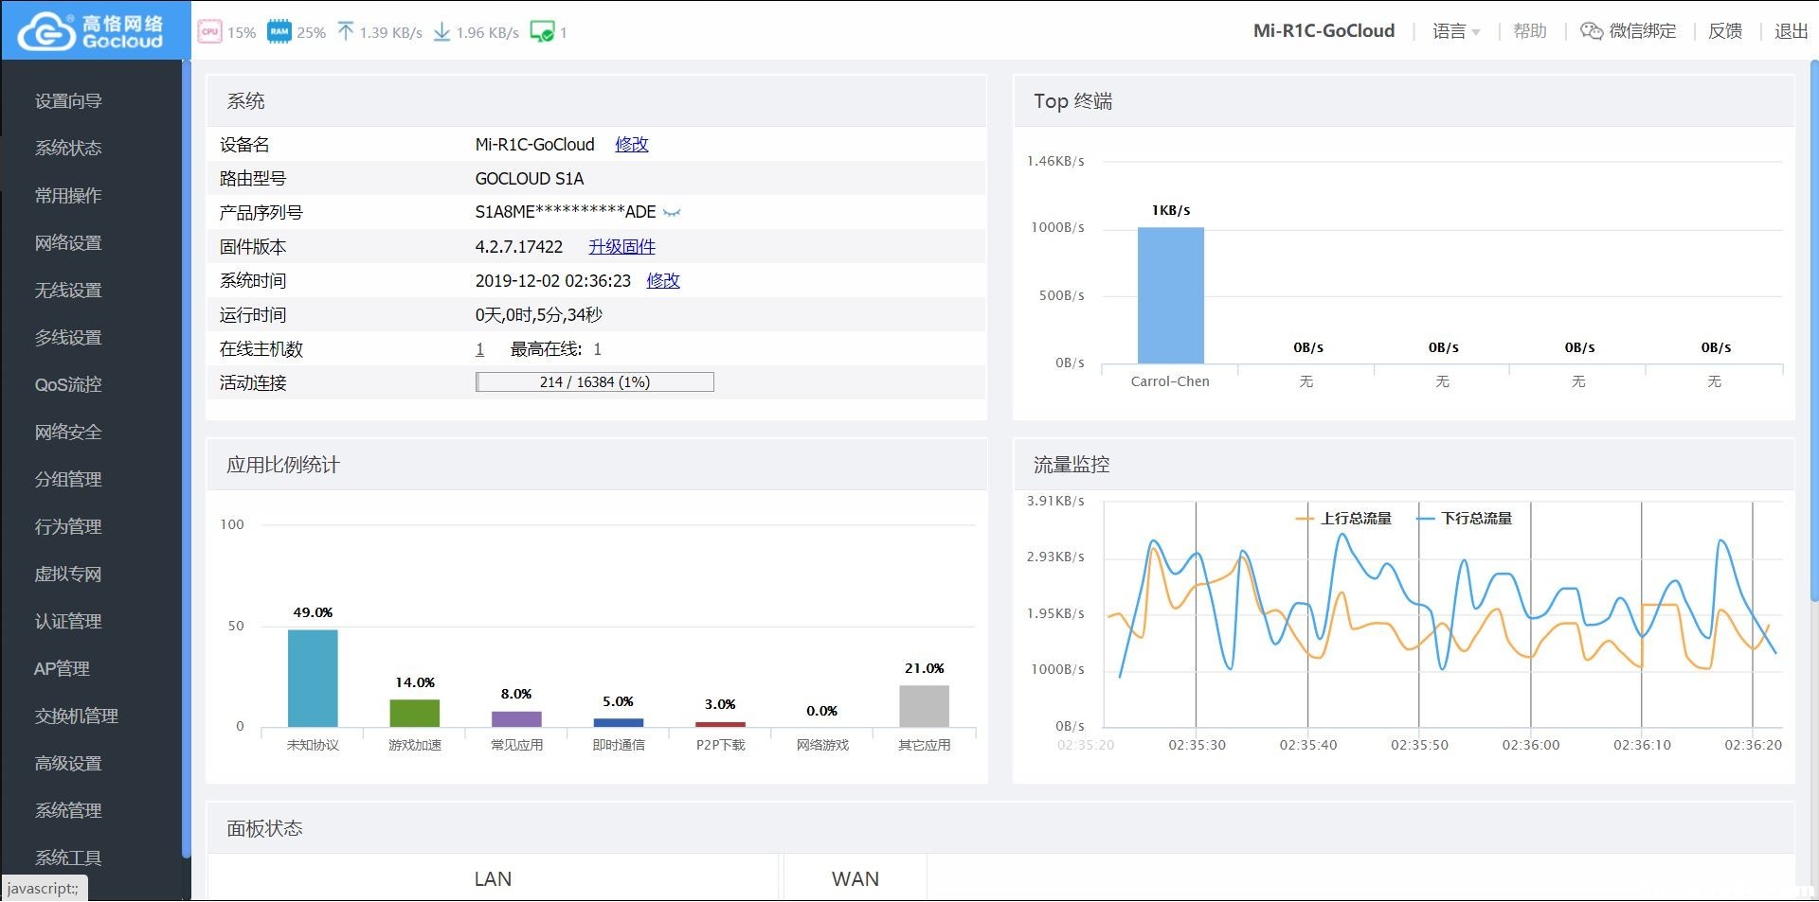The width and height of the screenshot is (1819, 902).
Task: Click the Carrol-Chen bar in Top 终端 chart
Action: [1170, 295]
